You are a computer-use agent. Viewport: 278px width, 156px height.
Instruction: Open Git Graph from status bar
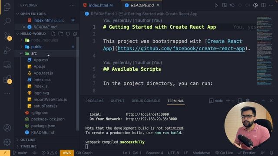click(x=84, y=153)
